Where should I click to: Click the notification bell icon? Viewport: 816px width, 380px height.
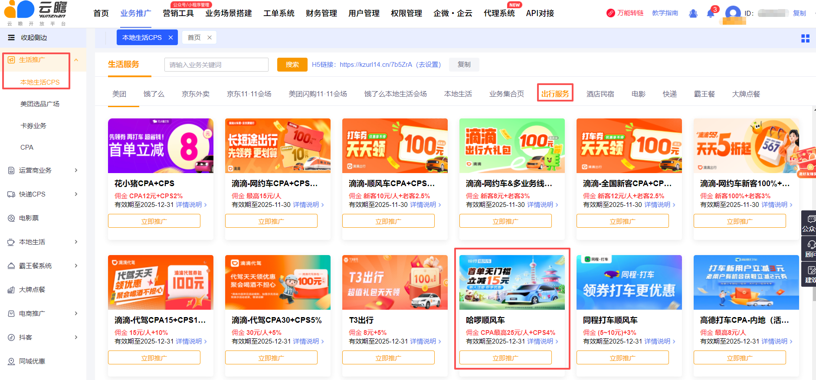(x=710, y=13)
